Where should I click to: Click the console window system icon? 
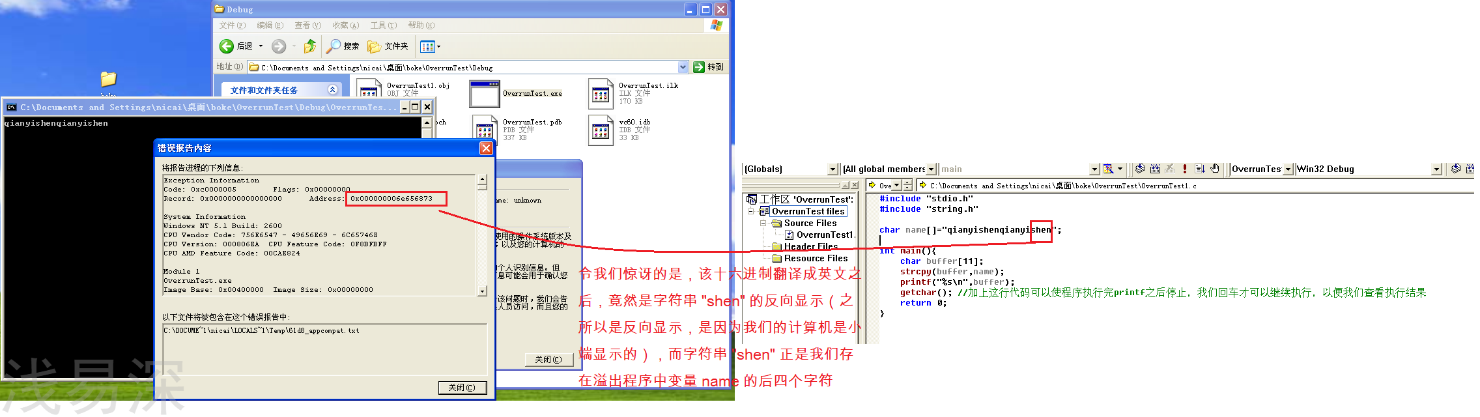click(11, 108)
